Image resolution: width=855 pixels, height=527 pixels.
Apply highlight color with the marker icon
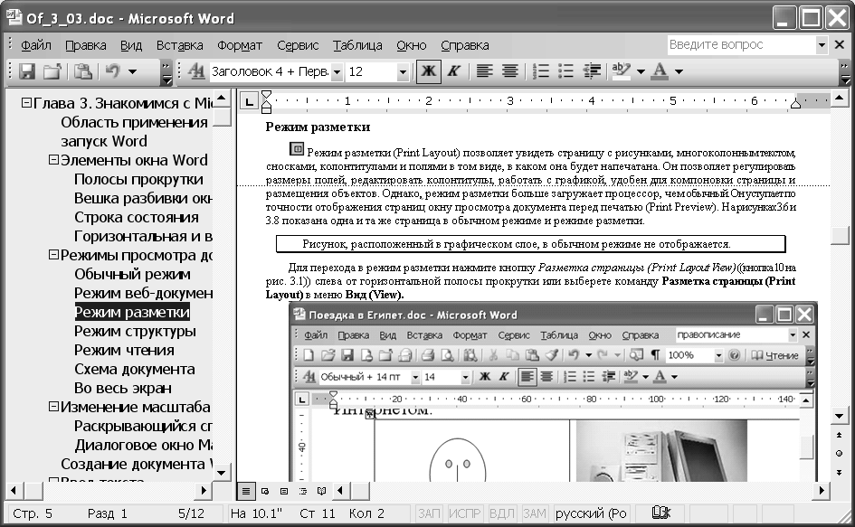tap(621, 71)
